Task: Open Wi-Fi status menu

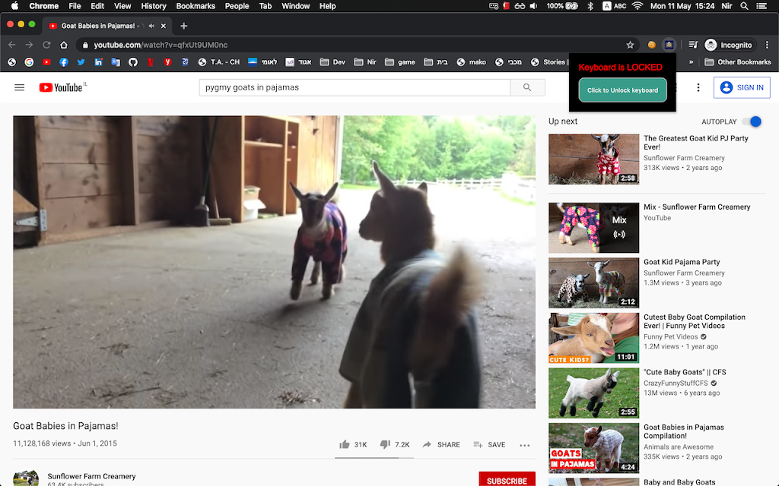Action: click(638, 6)
